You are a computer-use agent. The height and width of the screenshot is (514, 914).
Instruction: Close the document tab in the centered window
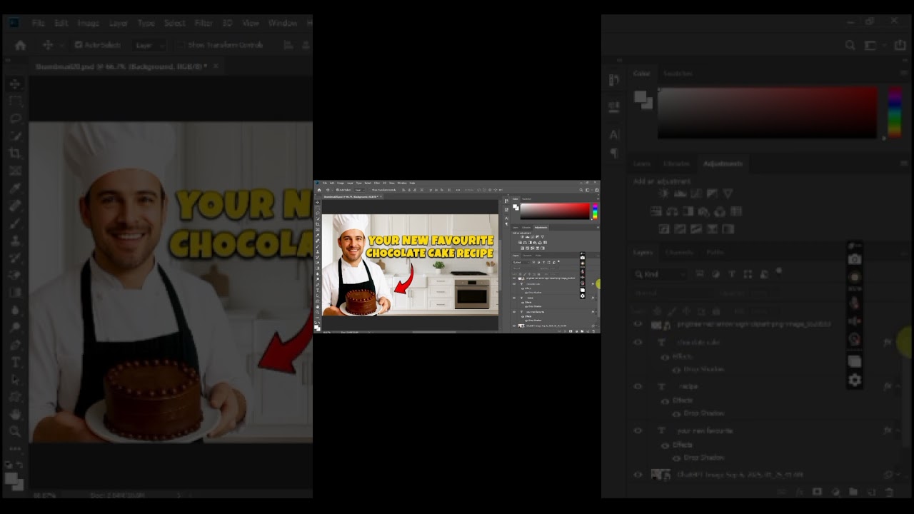click(382, 197)
